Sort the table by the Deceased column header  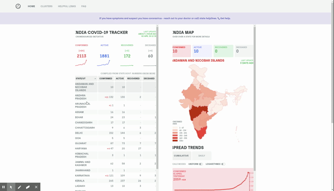coord(149,79)
